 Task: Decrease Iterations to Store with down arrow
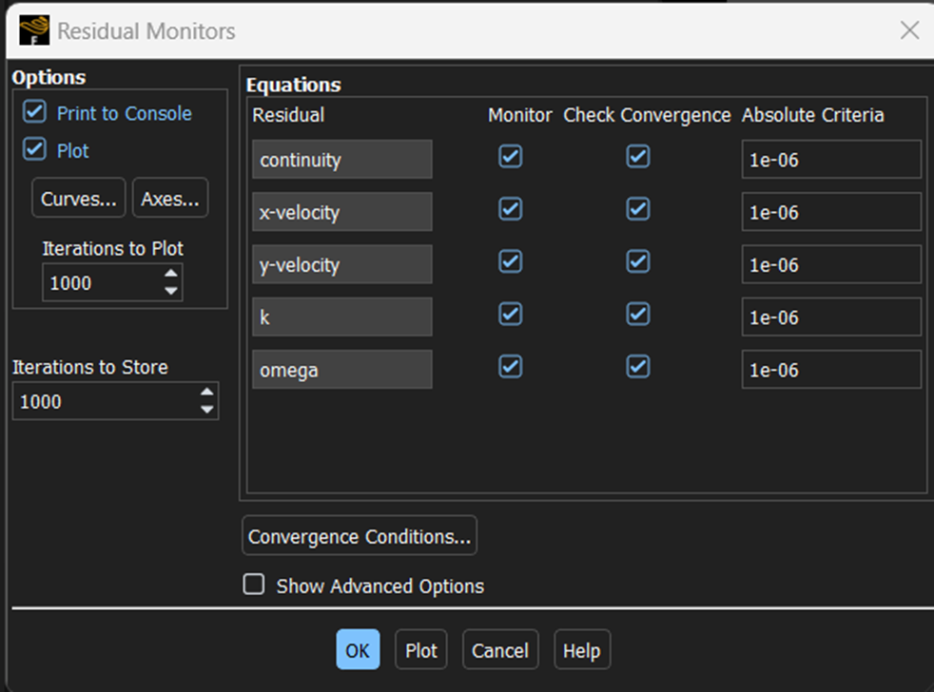pos(207,410)
